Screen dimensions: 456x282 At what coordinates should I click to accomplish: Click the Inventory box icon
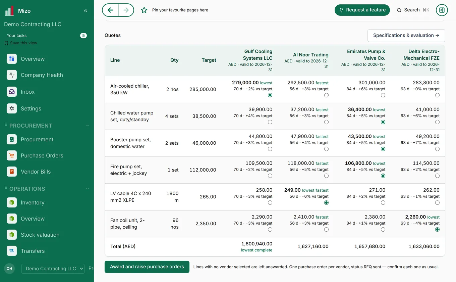12,202
